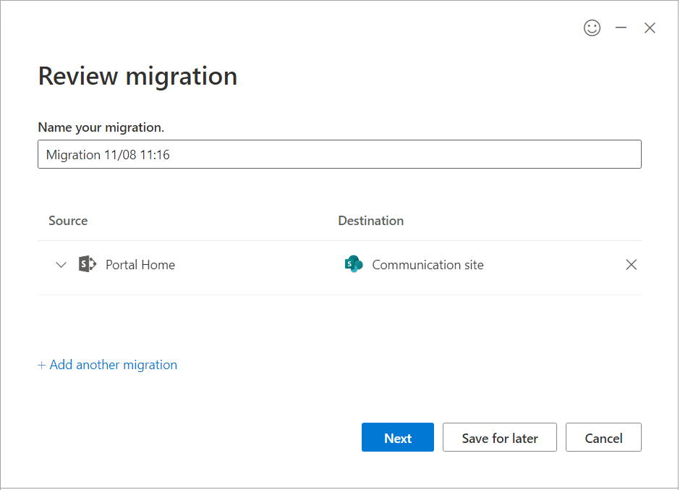Expand the Portal Home source row

tap(61, 265)
